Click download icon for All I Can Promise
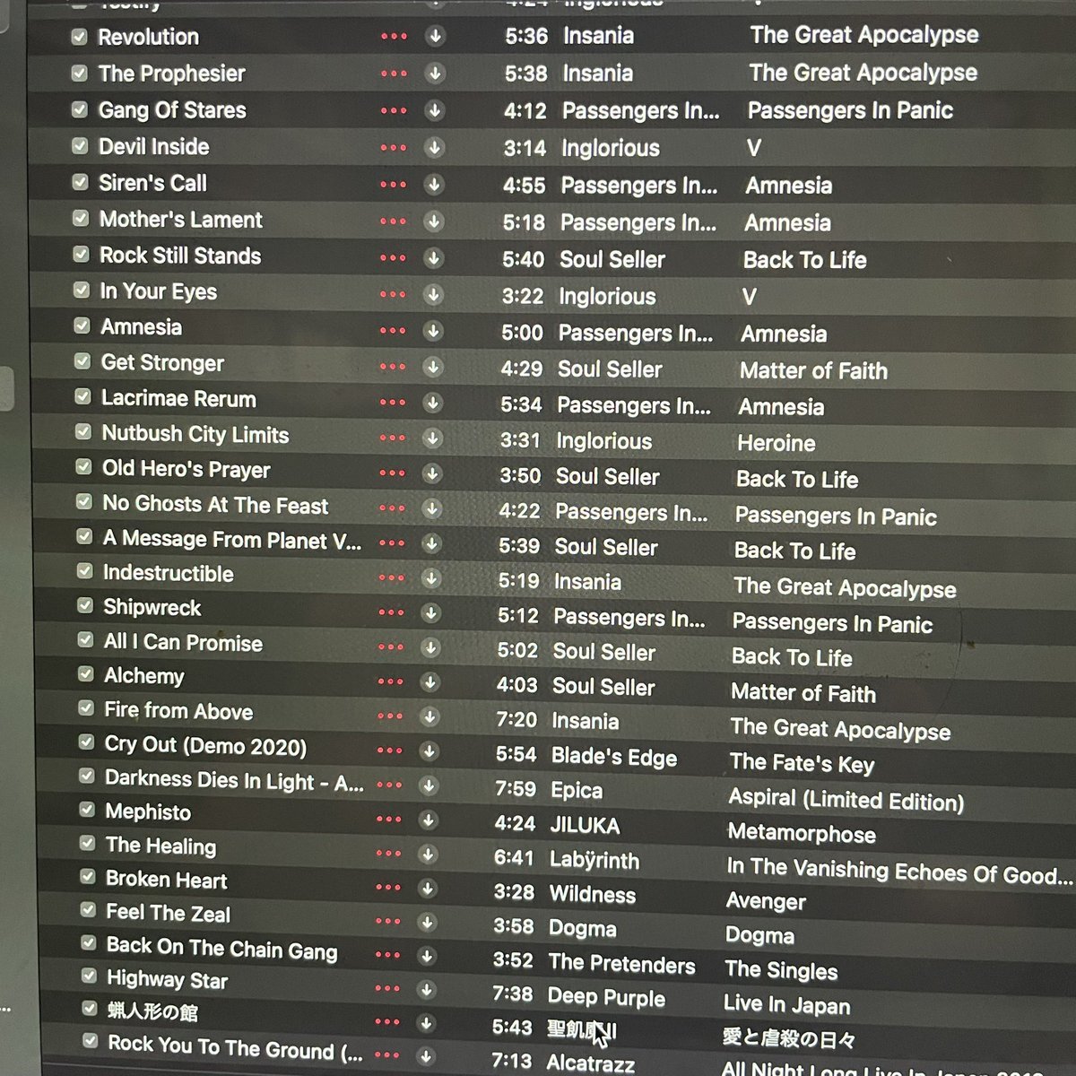The height and width of the screenshot is (1076, 1076). point(430,647)
